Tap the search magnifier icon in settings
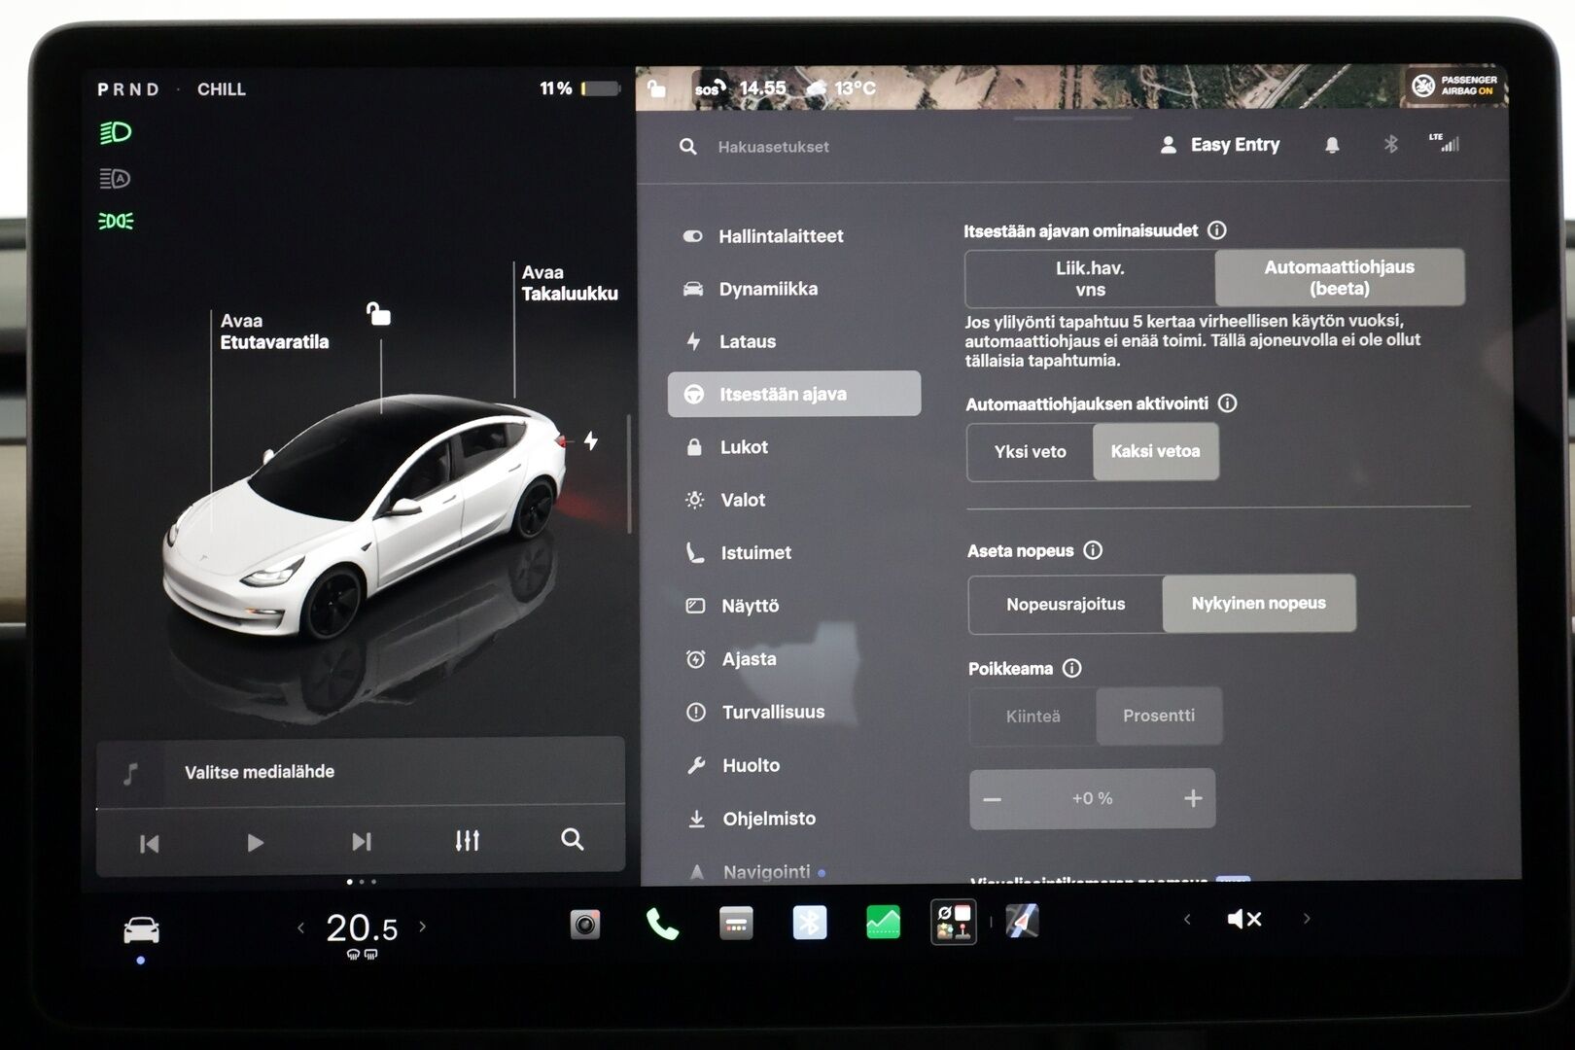Screen dimensions: 1575x1050 (x=687, y=147)
